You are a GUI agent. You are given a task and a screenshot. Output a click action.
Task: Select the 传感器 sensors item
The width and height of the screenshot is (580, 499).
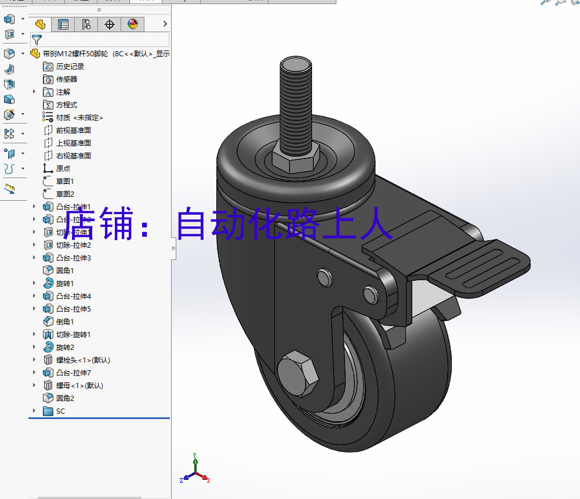coord(67,79)
